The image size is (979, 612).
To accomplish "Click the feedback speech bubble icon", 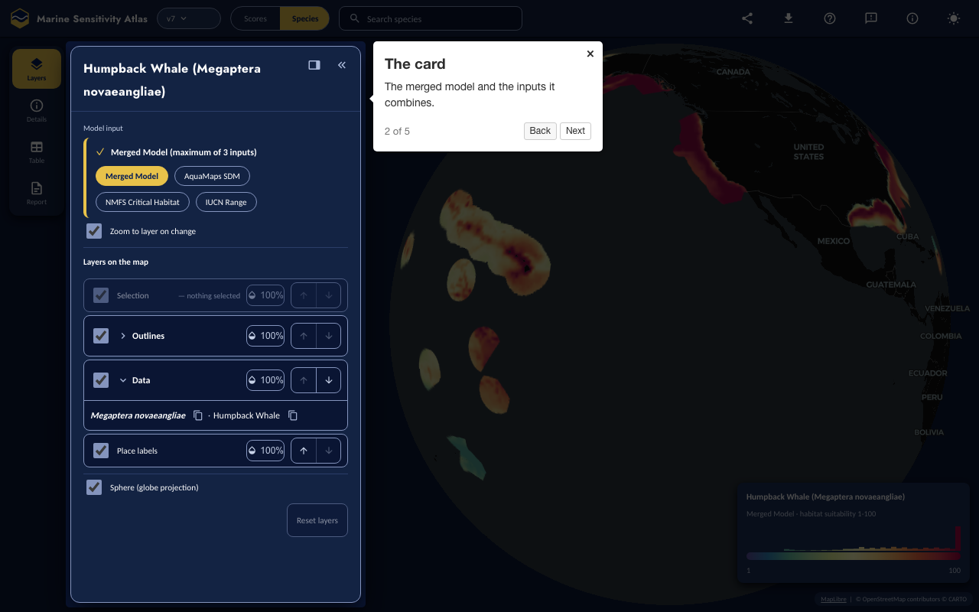I will tap(871, 18).
